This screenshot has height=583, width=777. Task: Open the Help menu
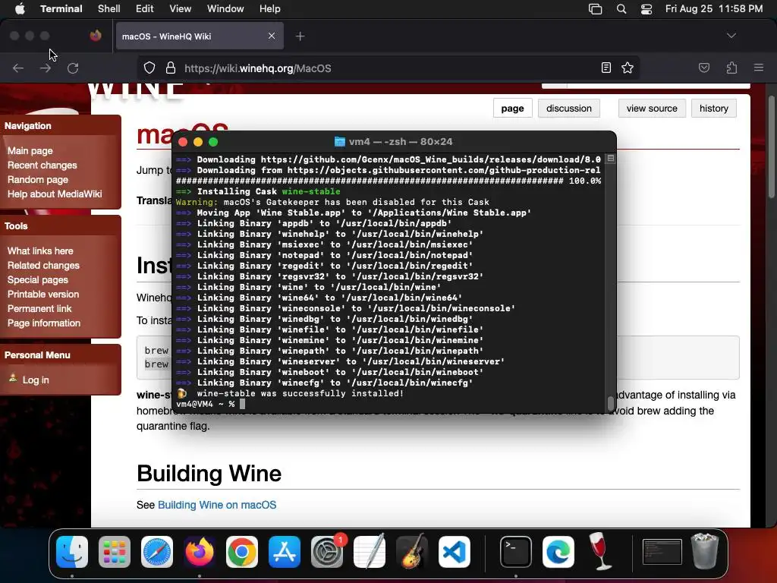tap(270, 9)
